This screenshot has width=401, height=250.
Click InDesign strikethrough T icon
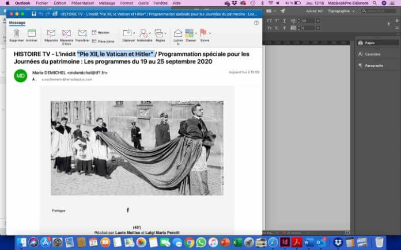tap(284, 28)
